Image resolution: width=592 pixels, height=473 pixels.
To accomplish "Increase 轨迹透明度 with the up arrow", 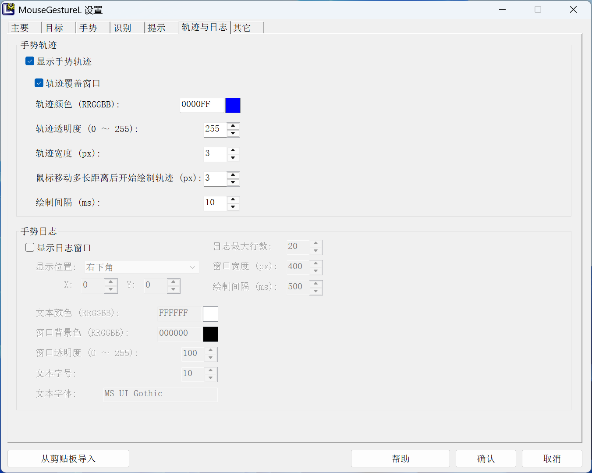I will 233,126.
